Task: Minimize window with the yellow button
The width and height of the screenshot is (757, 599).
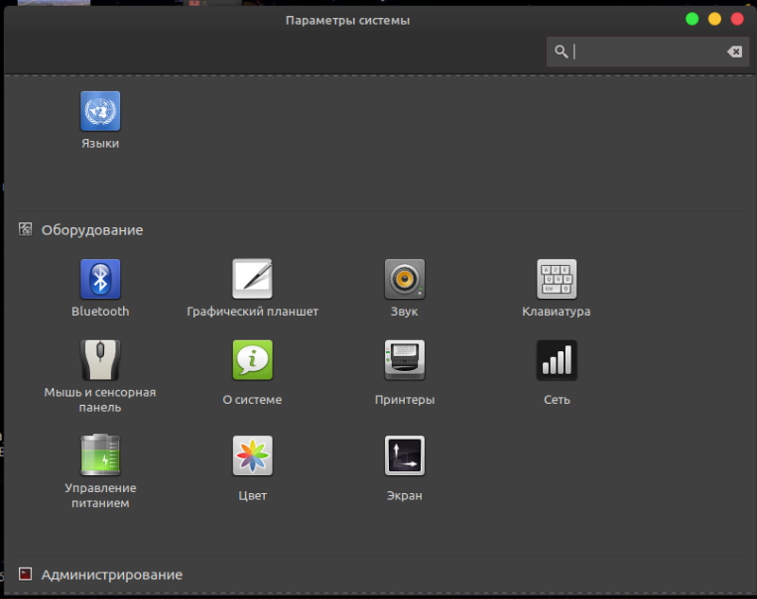Action: click(x=713, y=18)
